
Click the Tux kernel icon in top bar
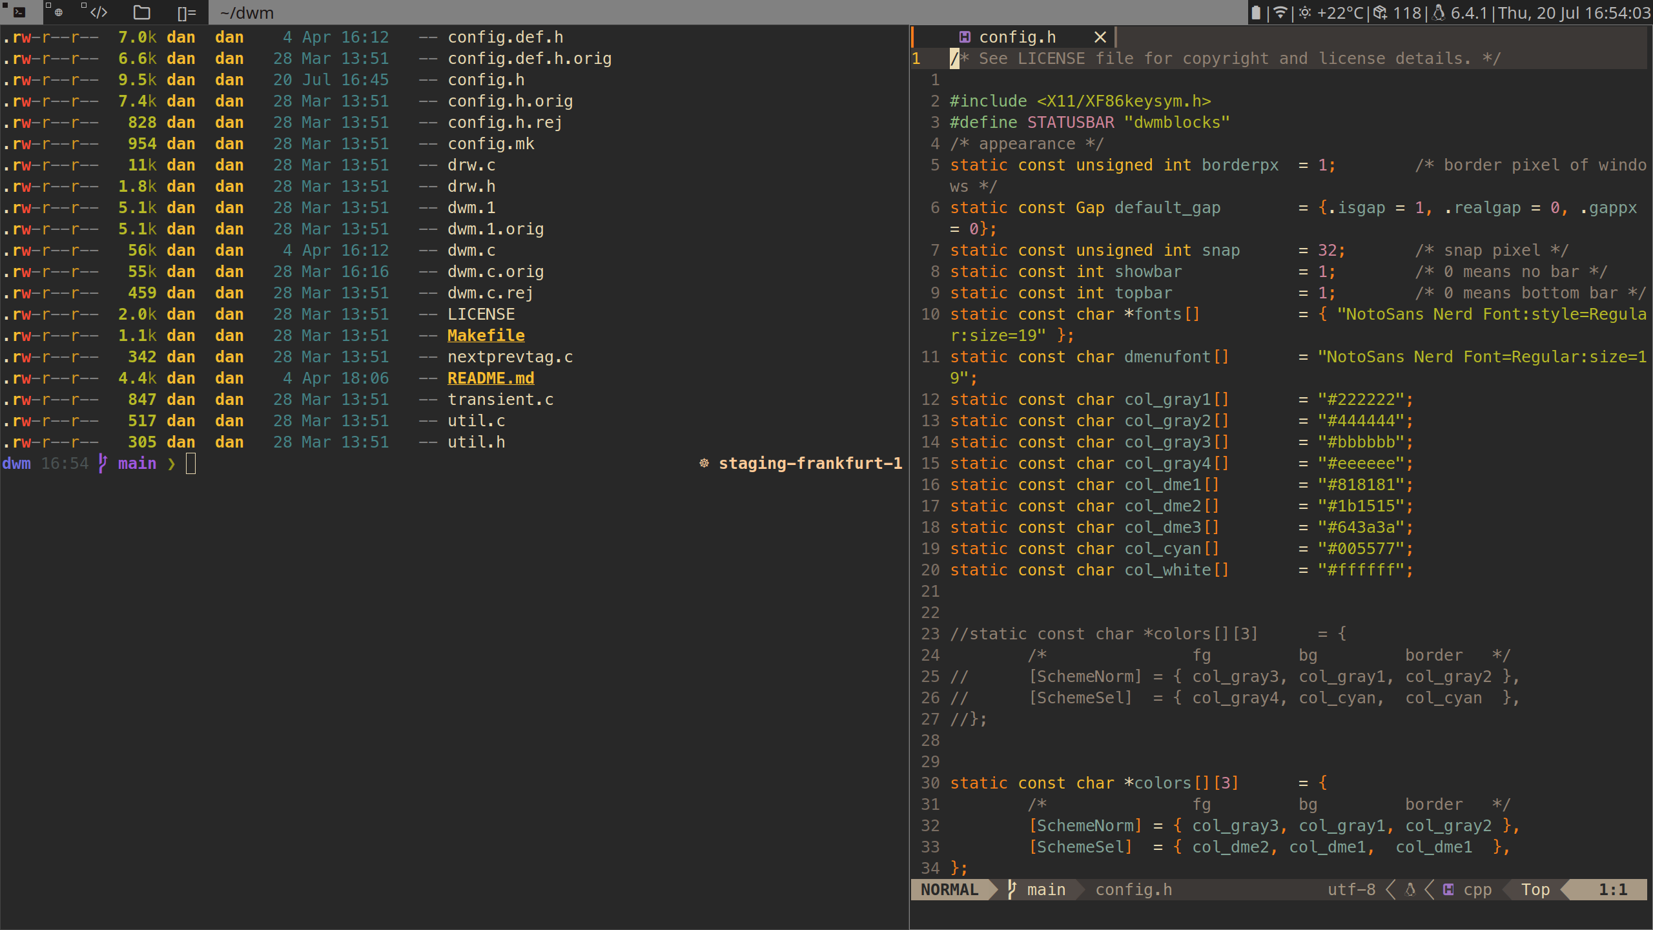point(1439,12)
